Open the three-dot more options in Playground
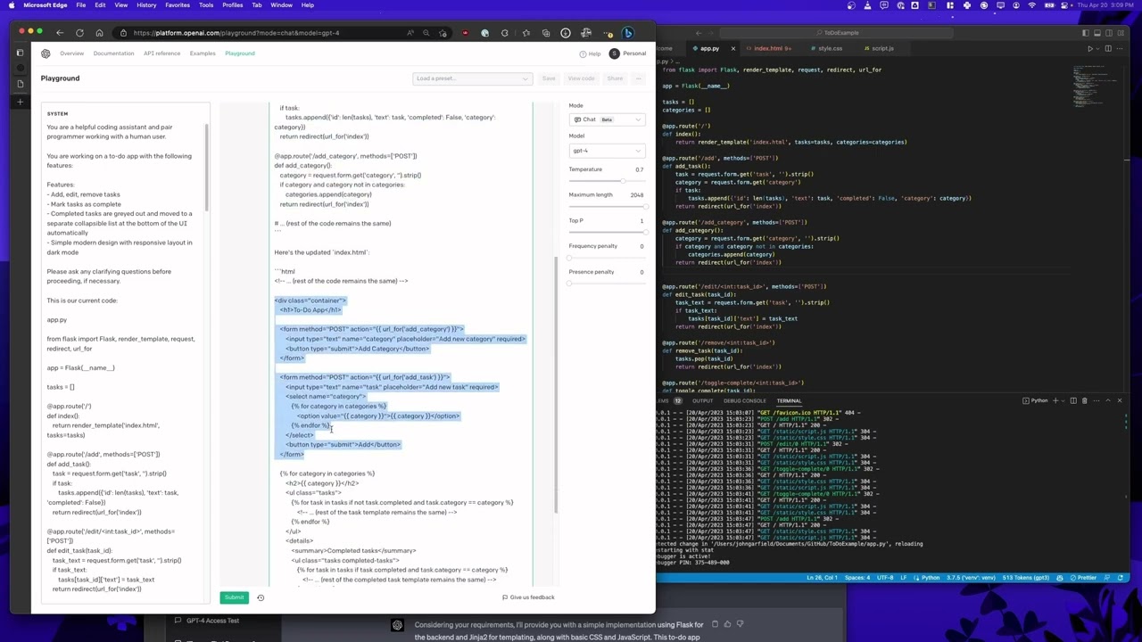 [638, 78]
